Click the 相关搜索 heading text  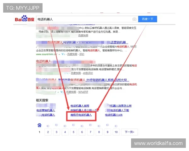coord(42,100)
